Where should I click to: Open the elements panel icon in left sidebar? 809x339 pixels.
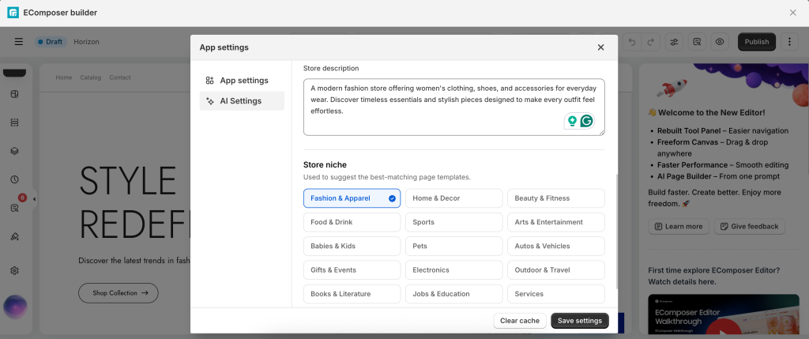point(14,94)
